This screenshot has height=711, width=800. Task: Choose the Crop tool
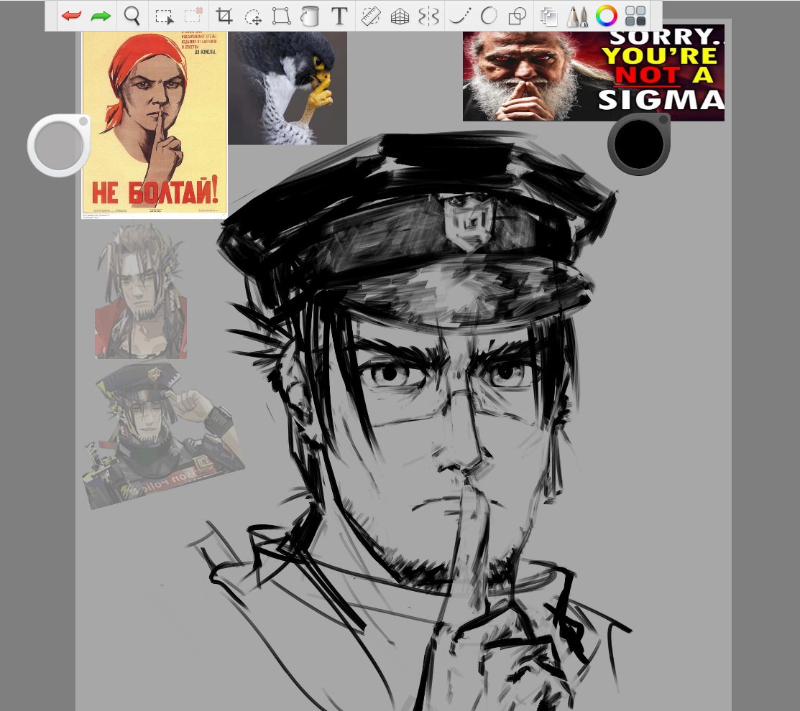[x=224, y=16]
